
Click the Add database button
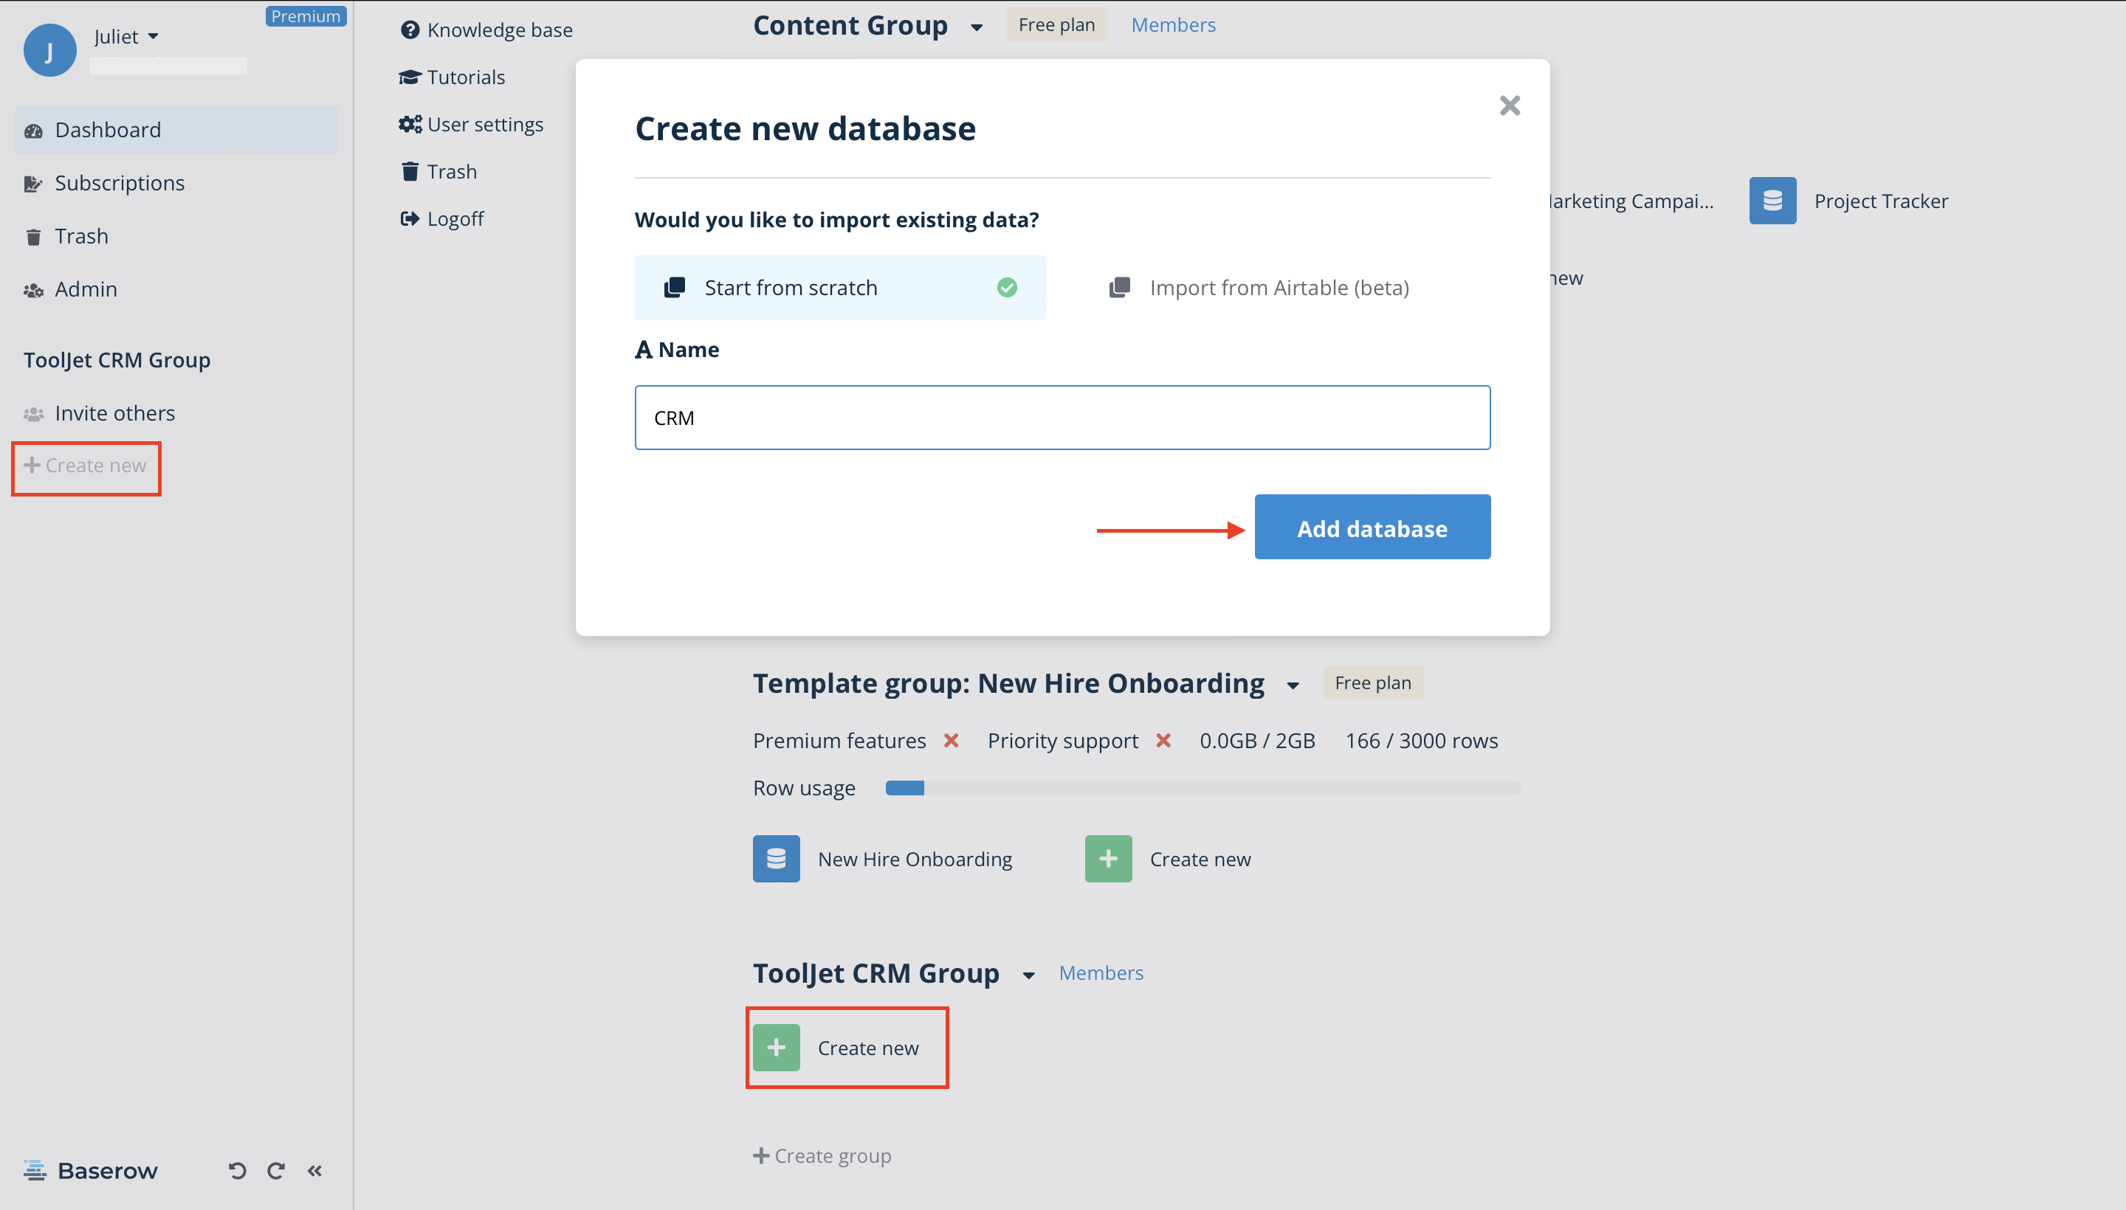click(x=1371, y=527)
